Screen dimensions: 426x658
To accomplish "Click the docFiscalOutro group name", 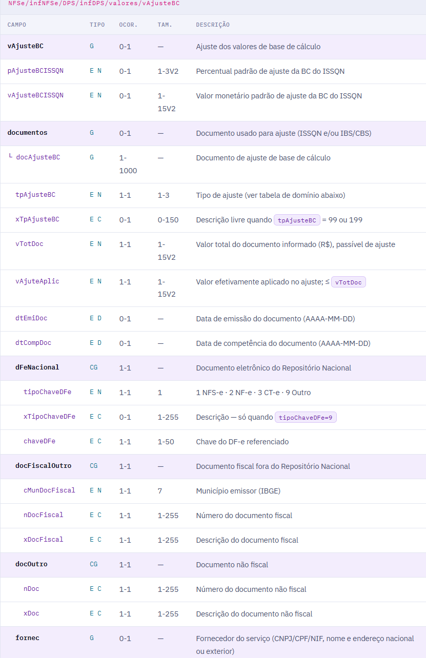I will point(44,466).
